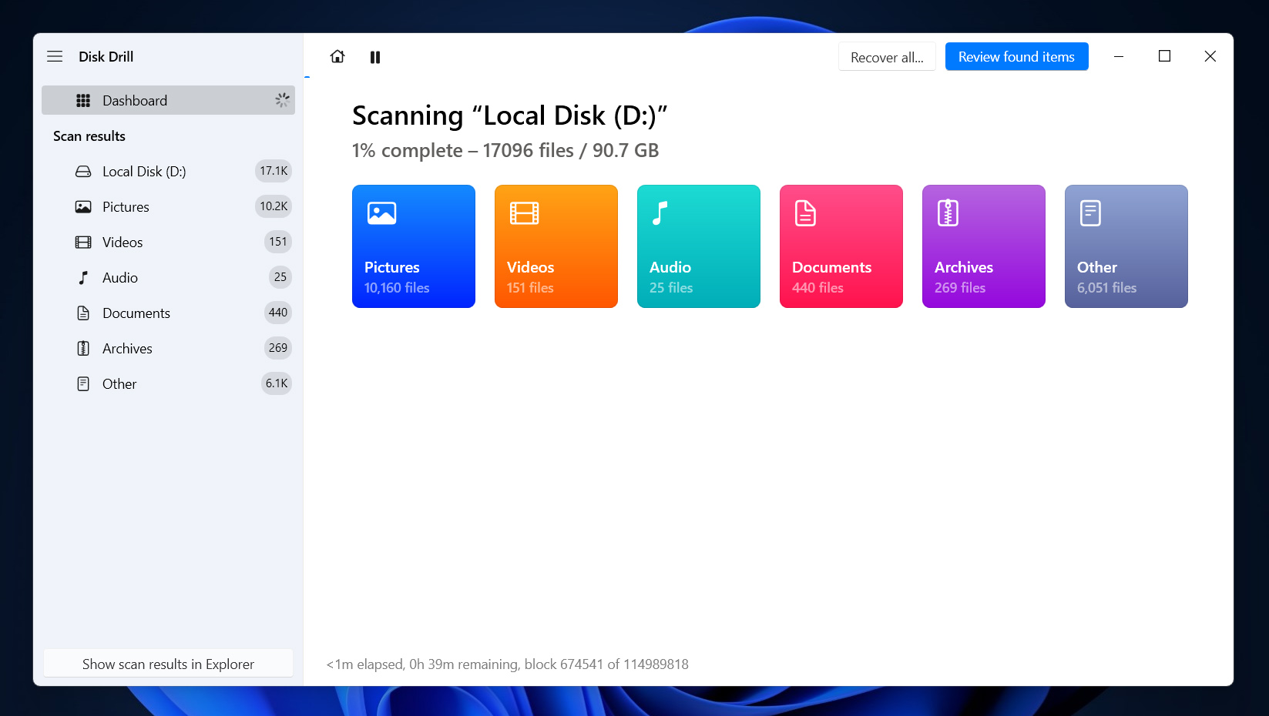Click Show scan results in Explorer
Image resolution: width=1269 pixels, height=716 pixels.
pos(168,664)
